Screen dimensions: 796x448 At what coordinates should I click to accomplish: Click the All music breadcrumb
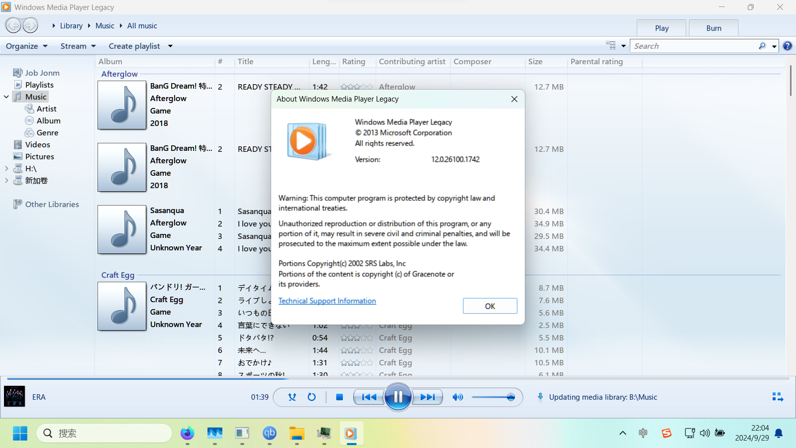(142, 25)
